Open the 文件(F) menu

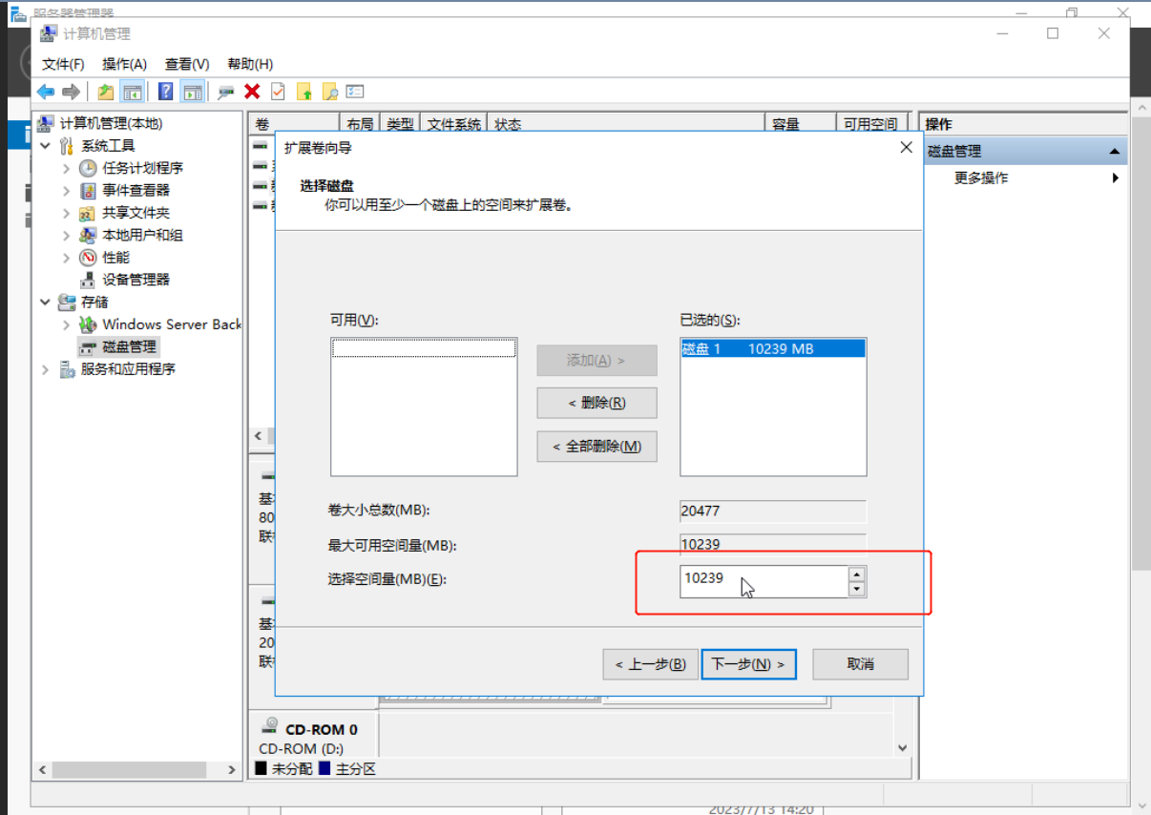[x=64, y=64]
